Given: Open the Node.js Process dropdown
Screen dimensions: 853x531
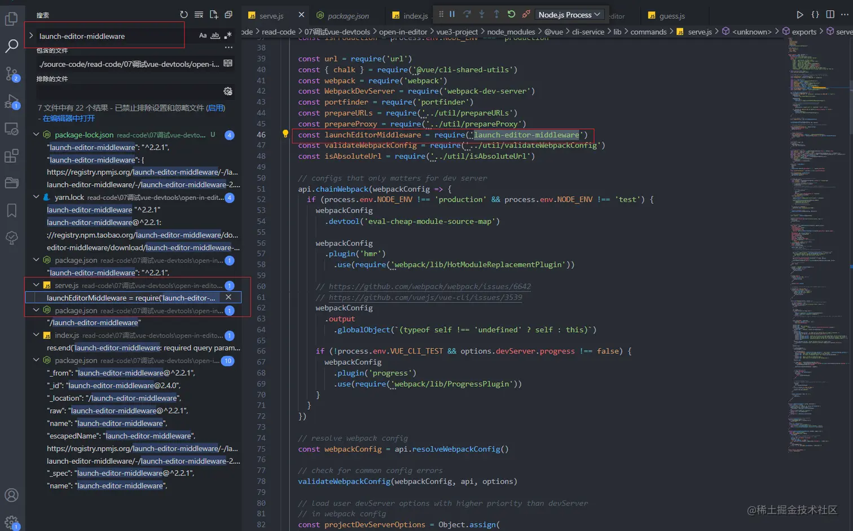Looking at the screenshot, I should (x=569, y=15).
